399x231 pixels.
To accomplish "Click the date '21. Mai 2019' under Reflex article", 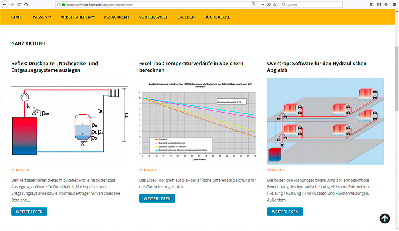I will click(x=20, y=170).
